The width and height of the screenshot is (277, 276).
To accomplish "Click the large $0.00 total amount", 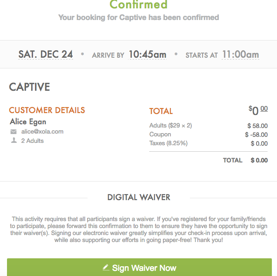I will point(258,111).
